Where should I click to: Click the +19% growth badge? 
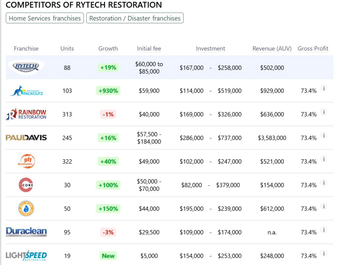click(x=108, y=67)
